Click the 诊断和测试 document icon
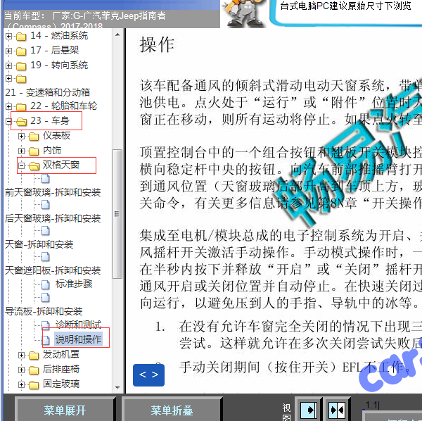422x421 pixels. (x=46, y=325)
